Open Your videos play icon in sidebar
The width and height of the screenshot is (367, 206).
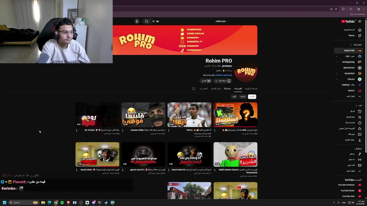pyautogui.click(x=360, y=134)
